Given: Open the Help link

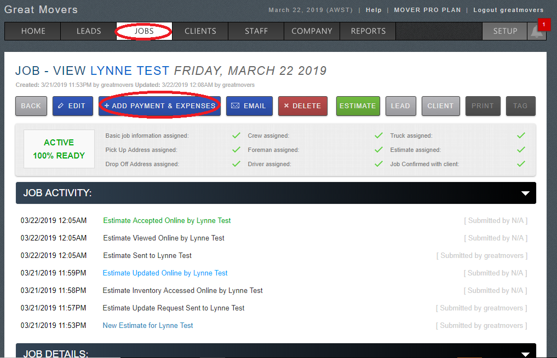Looking at the screenshot, I should tap(374, 10).
